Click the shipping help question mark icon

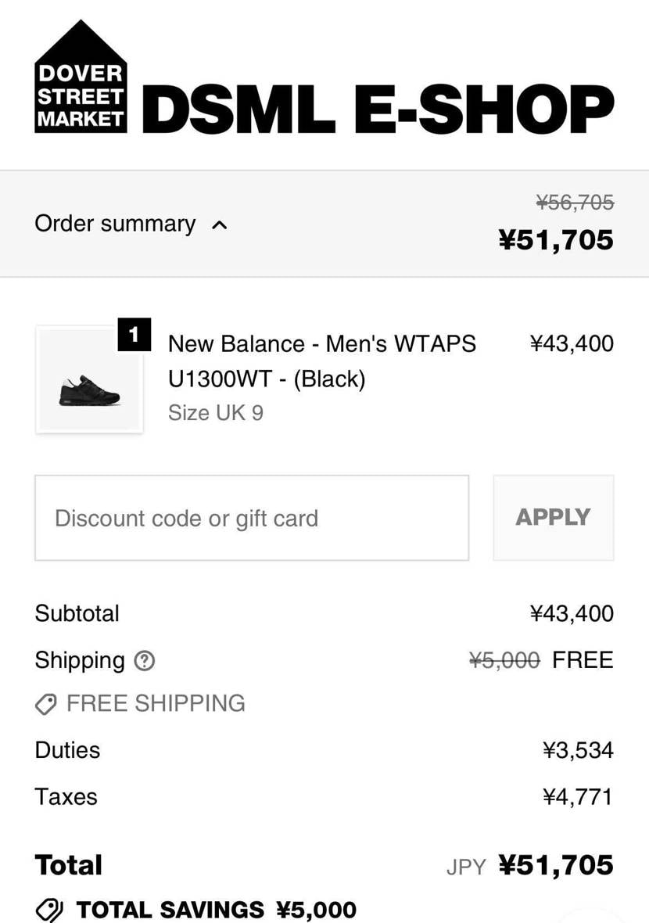tap(145, 661)
